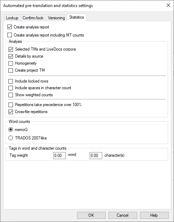
Task: Open Help for these settings
Action: [154, 215]
